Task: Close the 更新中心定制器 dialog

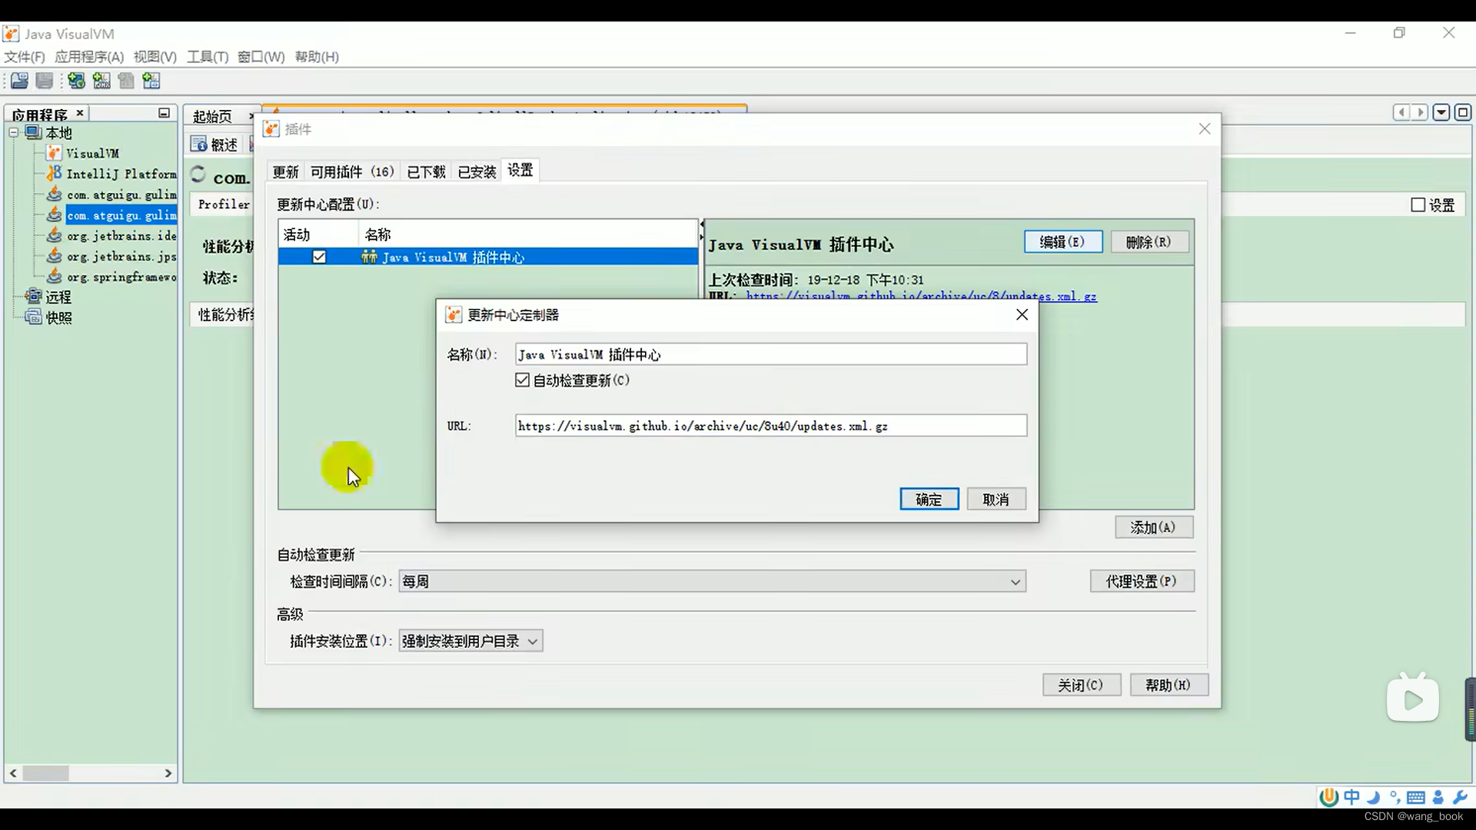Action: (1022, 314)
